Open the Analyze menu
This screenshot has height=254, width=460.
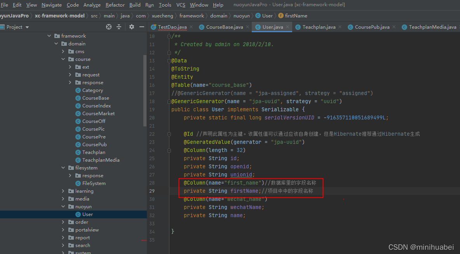(92, 5)
